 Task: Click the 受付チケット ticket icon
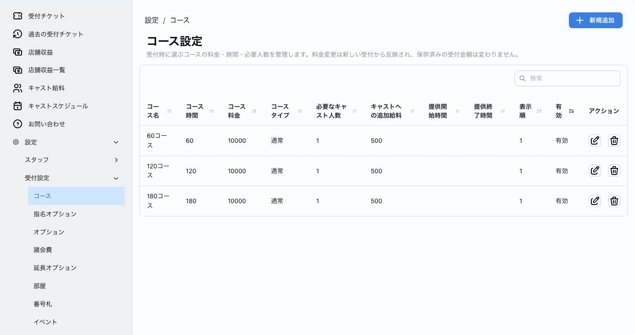pyautogui.click(x=17, y=16)
